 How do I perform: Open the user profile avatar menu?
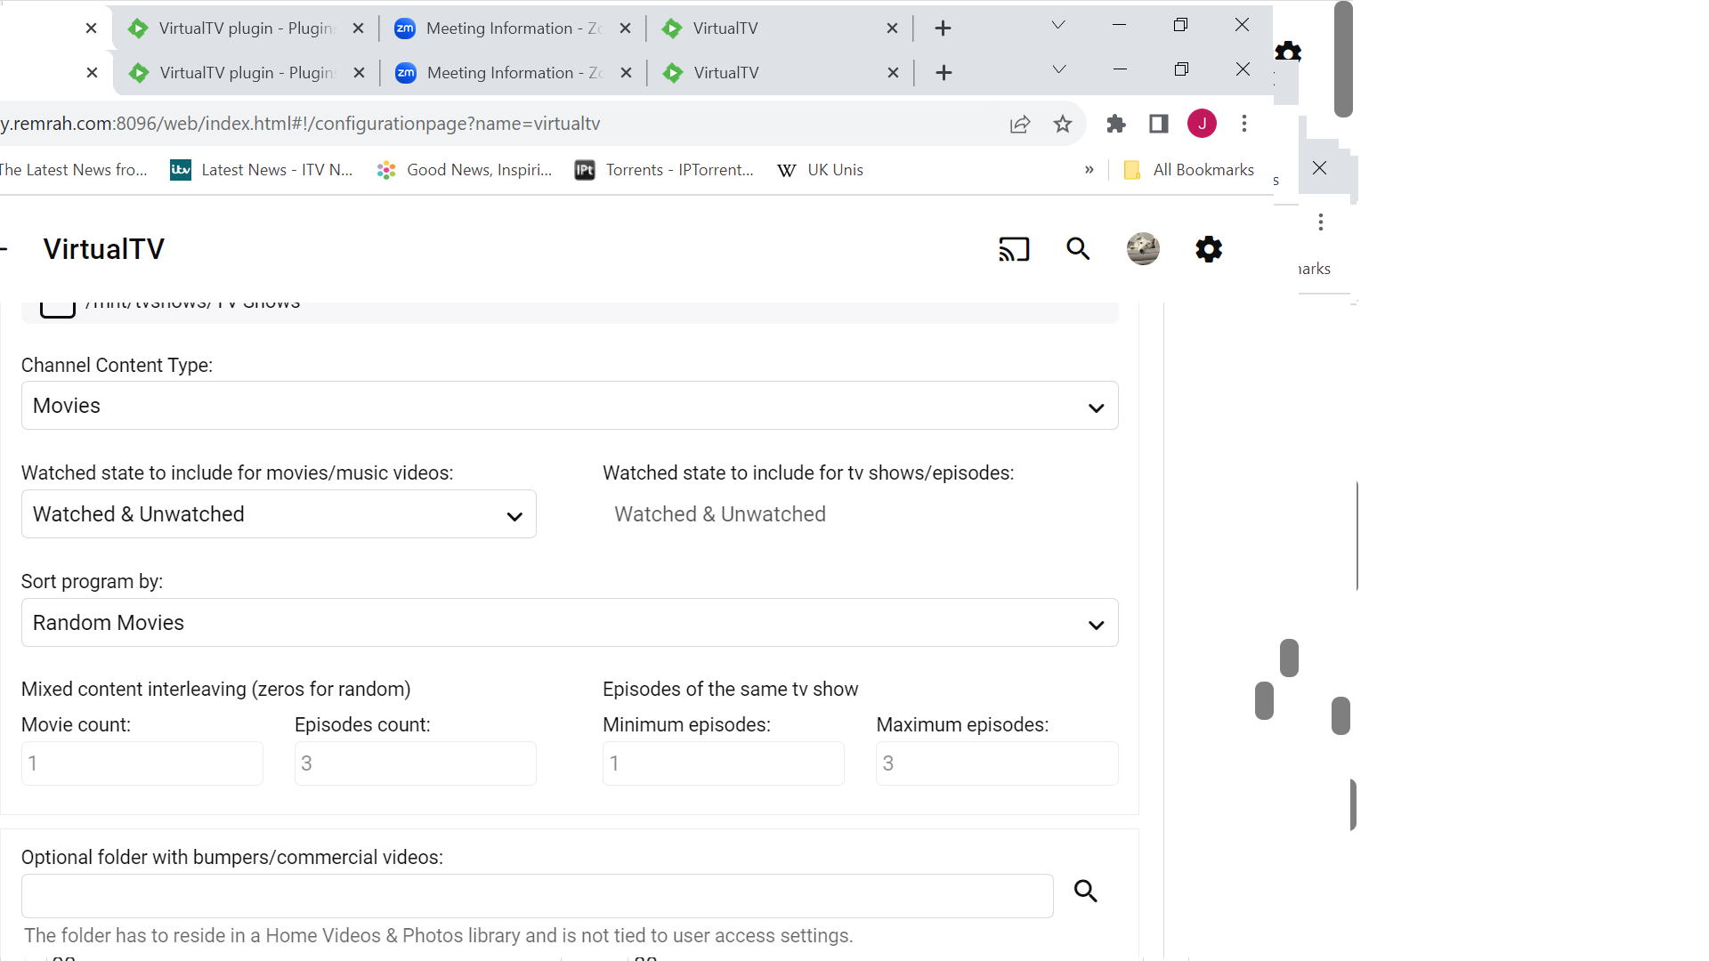1143,249
